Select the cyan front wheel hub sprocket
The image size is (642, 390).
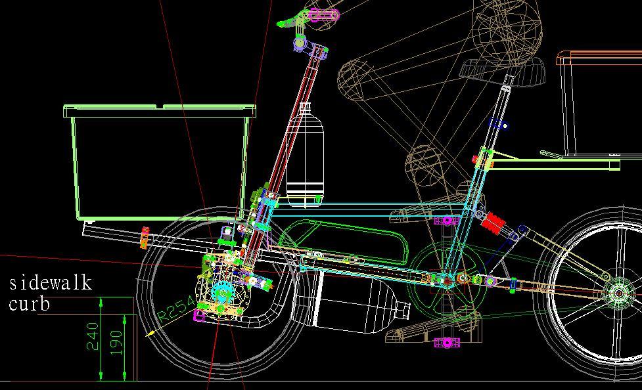coord(222,293)
